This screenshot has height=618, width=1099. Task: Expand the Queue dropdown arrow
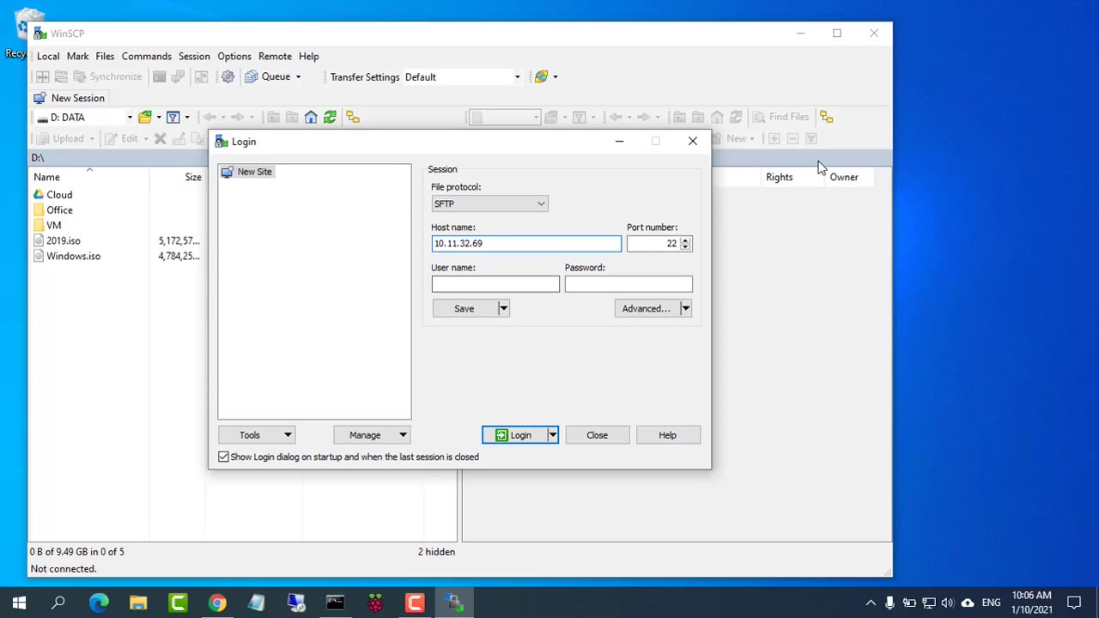298,76
